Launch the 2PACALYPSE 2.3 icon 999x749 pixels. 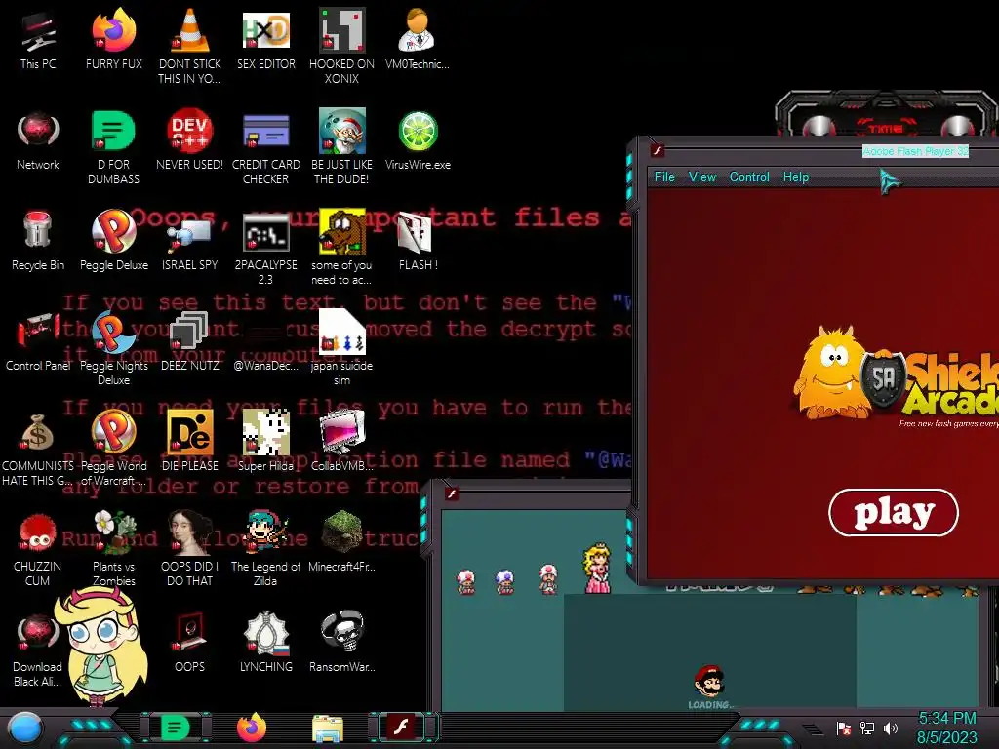tap(265, 232)
